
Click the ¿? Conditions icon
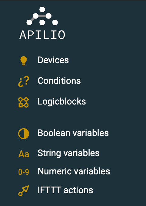pos(24,81)
